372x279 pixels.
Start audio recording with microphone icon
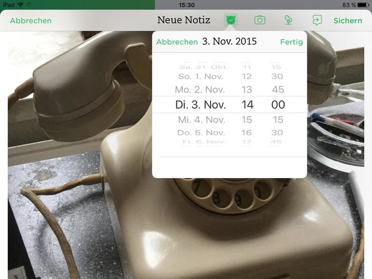click(x=288, y=20)
